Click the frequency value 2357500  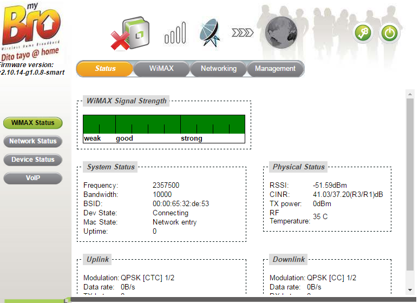(x=166, y=186)
